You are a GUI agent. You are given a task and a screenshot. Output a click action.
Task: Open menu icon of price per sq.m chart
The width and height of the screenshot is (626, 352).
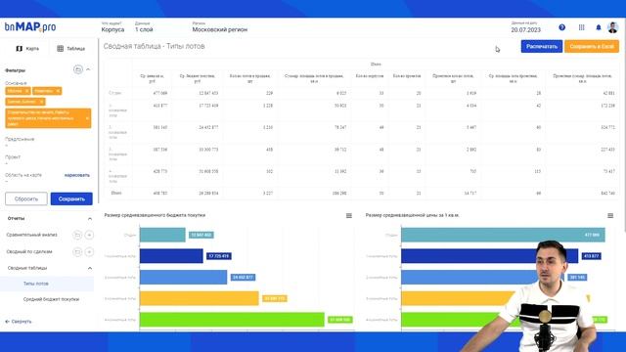tap(610, 215)
